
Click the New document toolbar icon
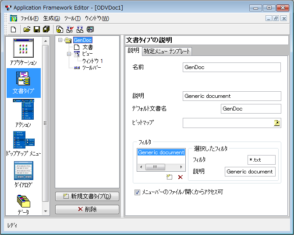(14, 29)
